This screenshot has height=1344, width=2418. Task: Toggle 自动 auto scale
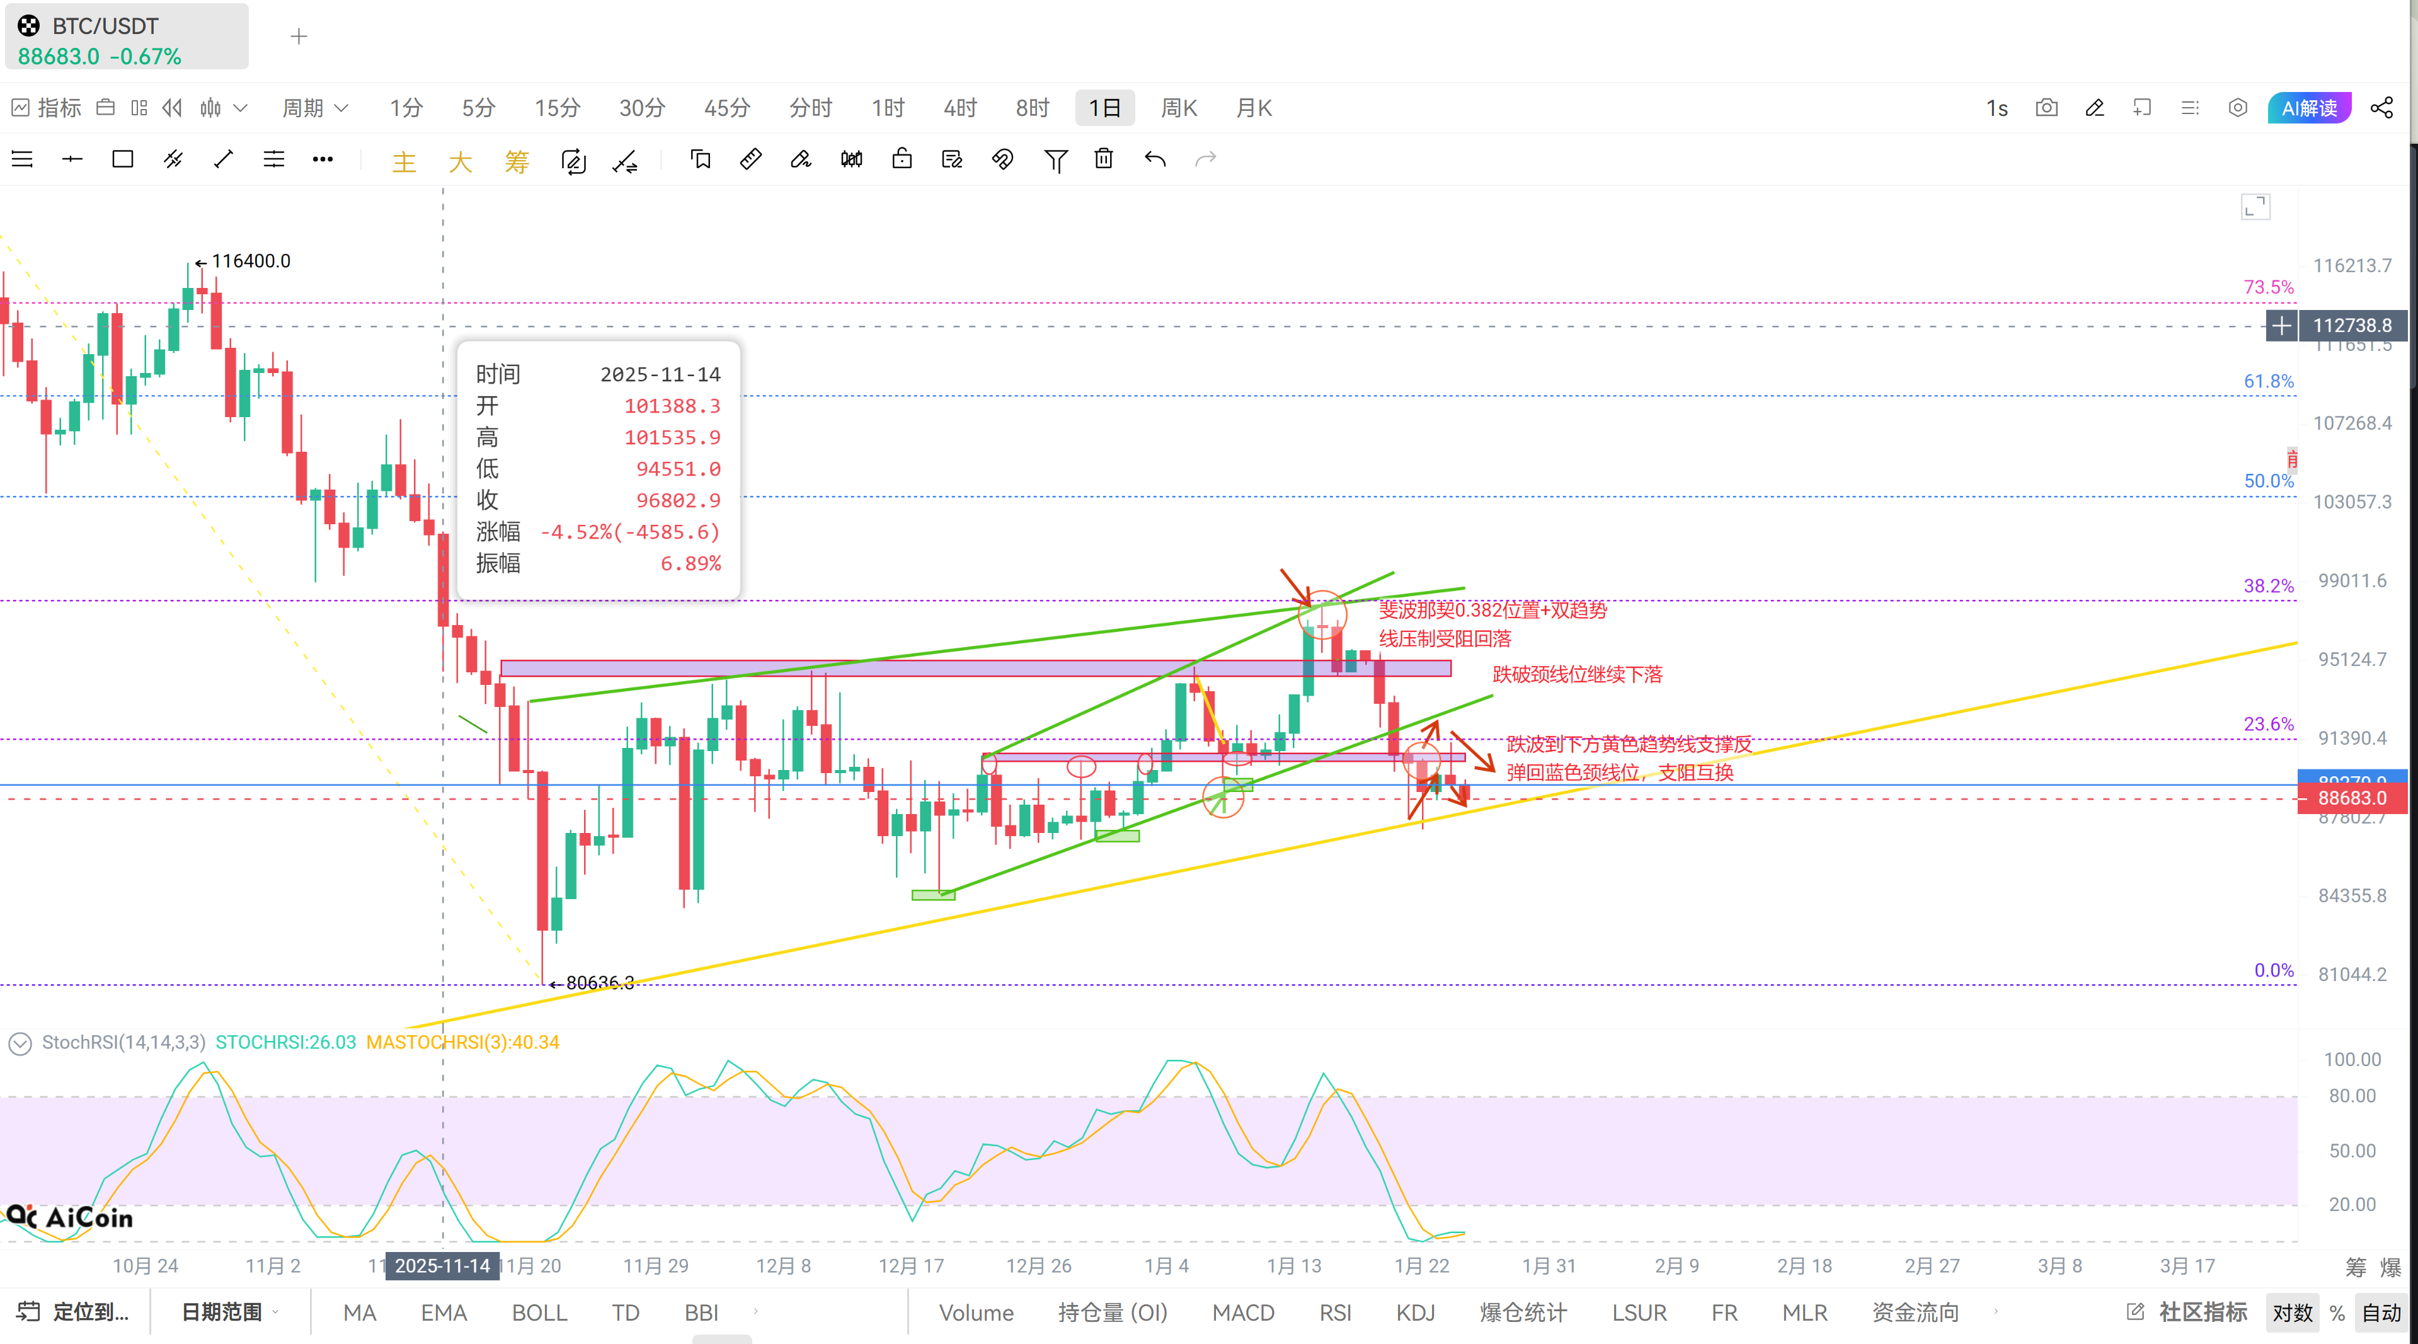(x=2380, y=1313)
